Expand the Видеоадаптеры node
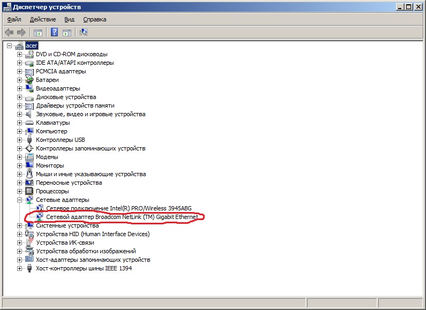The image size is (426, 310). coord(20,88)
